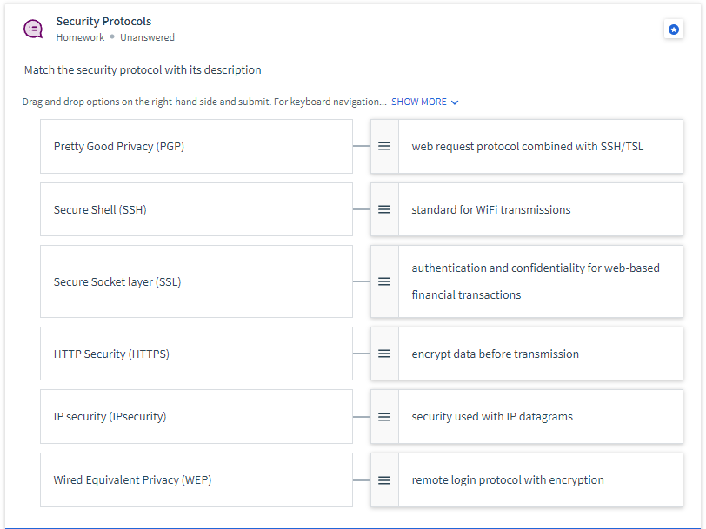Select the IP security (IPsecurity) box

click(x=196, y=417)
